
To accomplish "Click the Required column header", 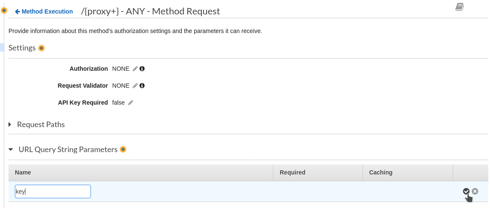I will (x=292, y=172).
